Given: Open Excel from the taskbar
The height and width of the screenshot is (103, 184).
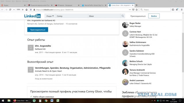Looking at the screenshot, I should pyautogui.click(x=58, y=100).
